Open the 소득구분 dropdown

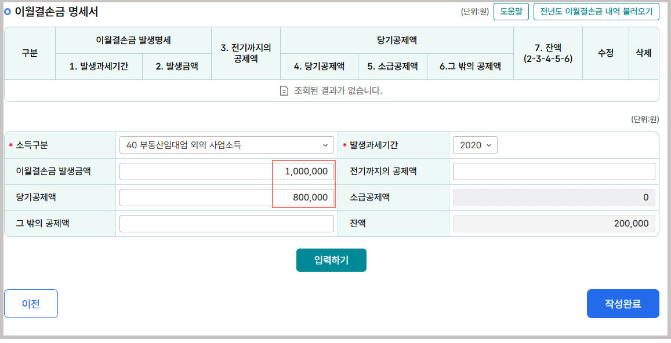(226, 145)
